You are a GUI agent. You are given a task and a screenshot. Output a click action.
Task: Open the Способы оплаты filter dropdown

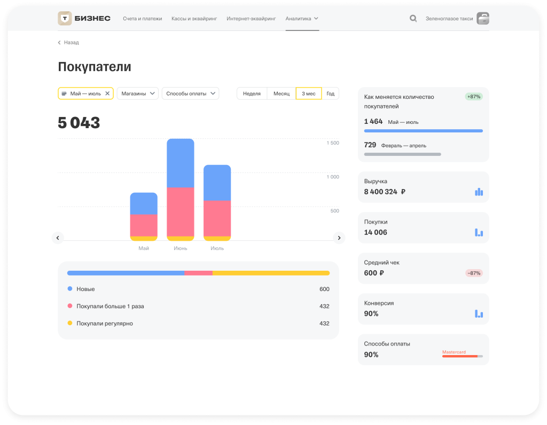[190, 93]
